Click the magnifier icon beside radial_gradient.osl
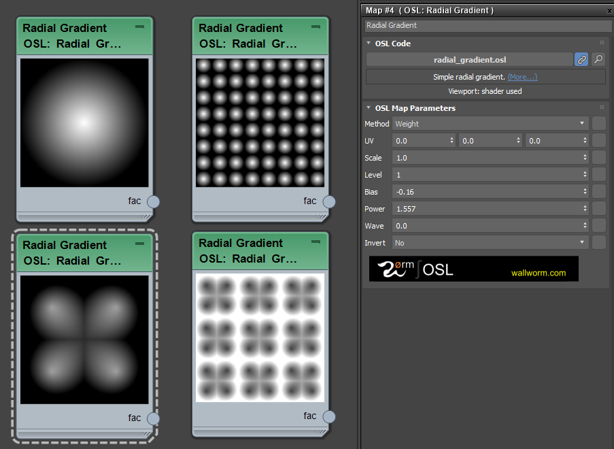Screen dimensions: 614x449 point(598,60)
